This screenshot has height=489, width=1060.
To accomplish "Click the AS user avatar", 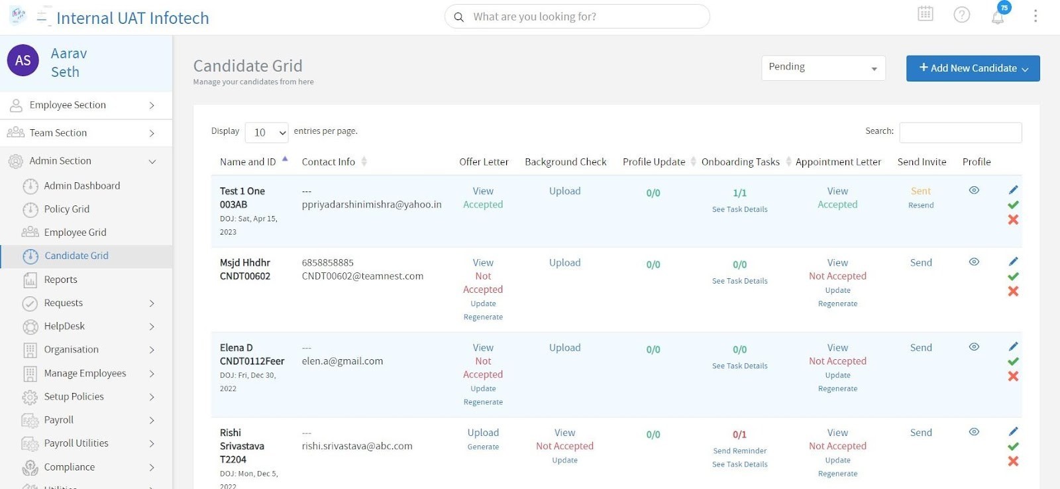I will tap(23, 60).
